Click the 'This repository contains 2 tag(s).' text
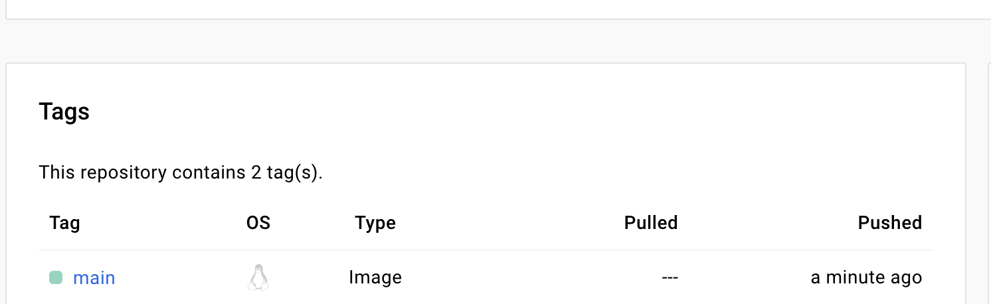Screen dimensions: 991x304 click(181, 173)
